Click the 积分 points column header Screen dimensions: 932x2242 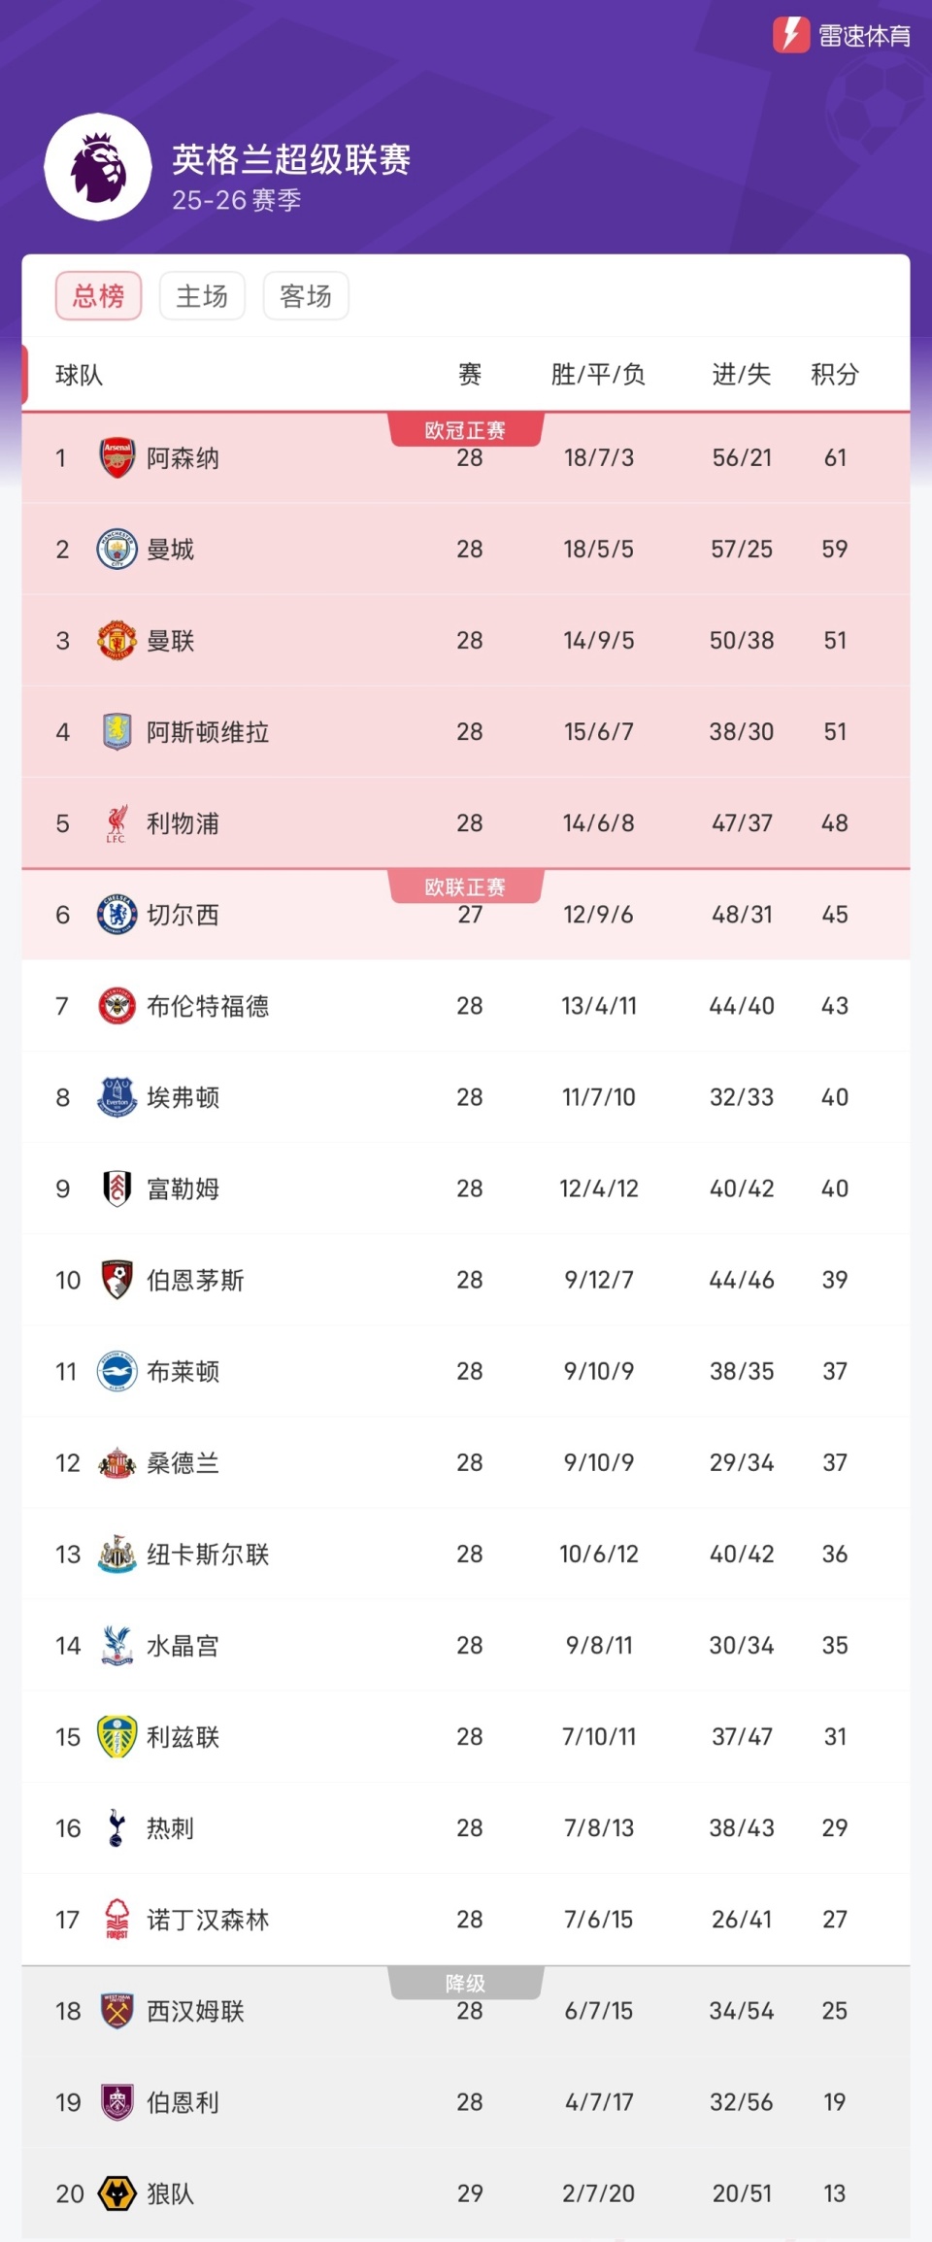(835, 375)
